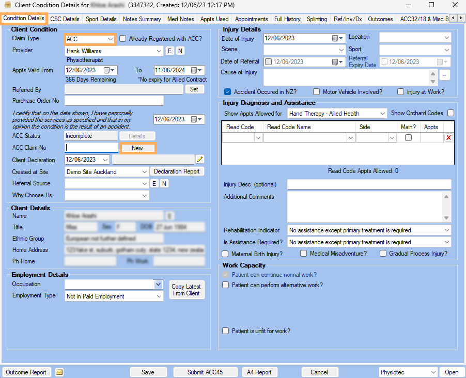Switch to the Med Notes tab
This screenshot has height=378, width=466.
(x=180, y=19)
